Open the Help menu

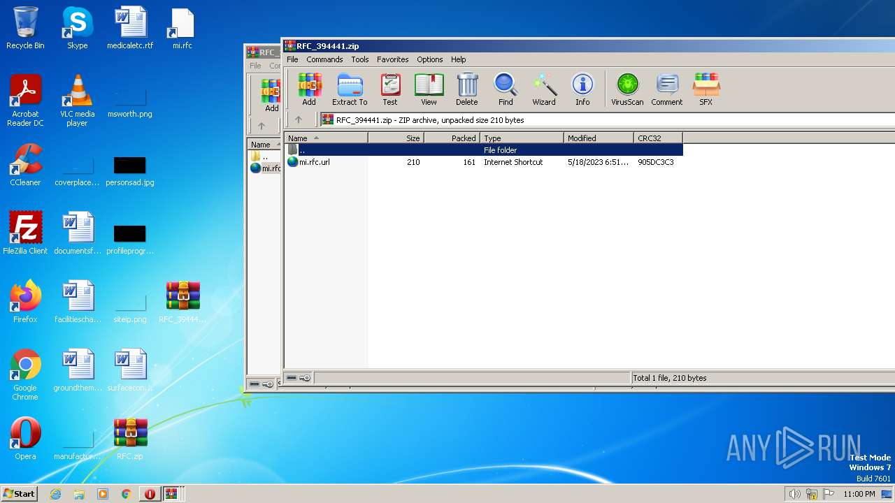[x=459, y=59]
